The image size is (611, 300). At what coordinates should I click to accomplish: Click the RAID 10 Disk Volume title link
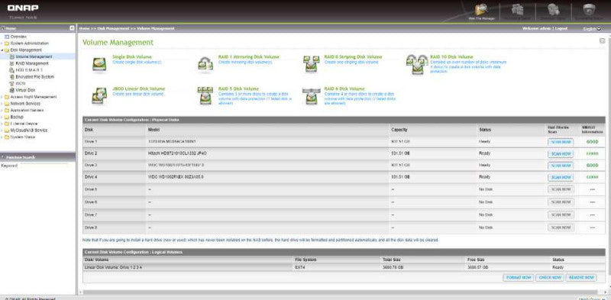coord(451,57)
